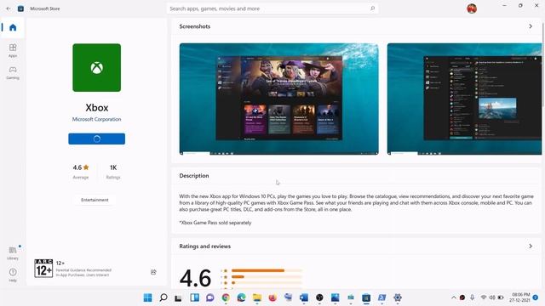Click the microphone icon in system tray

click(x=472, y=297)
